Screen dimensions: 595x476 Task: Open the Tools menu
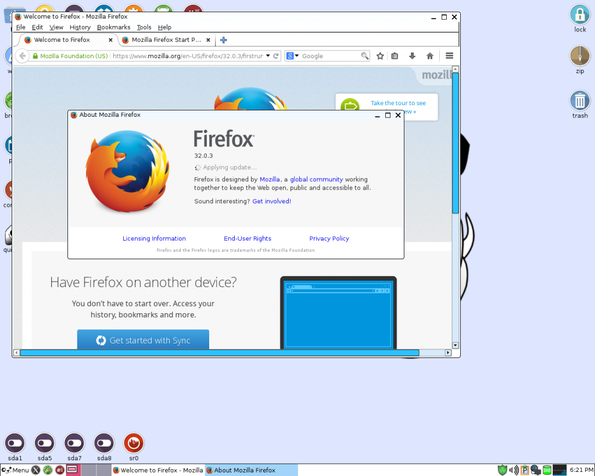tap(144, 27)
